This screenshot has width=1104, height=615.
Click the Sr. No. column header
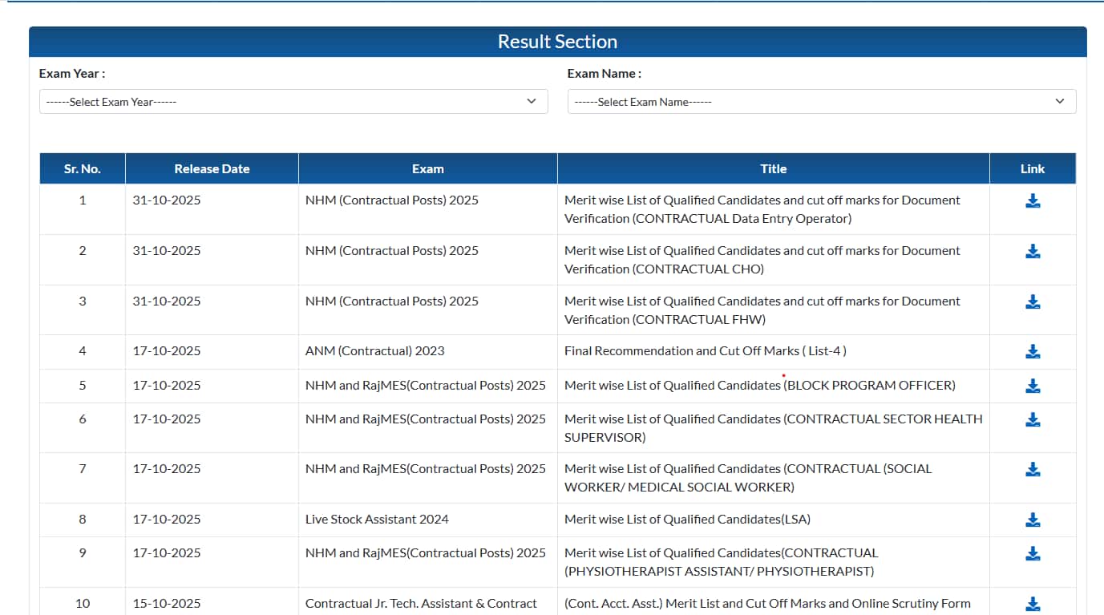point(83,169)
